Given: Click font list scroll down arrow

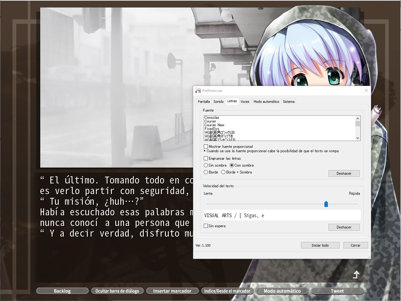Looking at the screenshot, I should [x=358, y=138].
